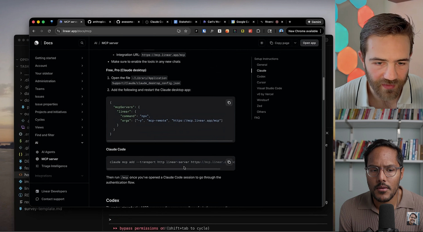Click the site info icon in address bar

(x=58, y=31)
